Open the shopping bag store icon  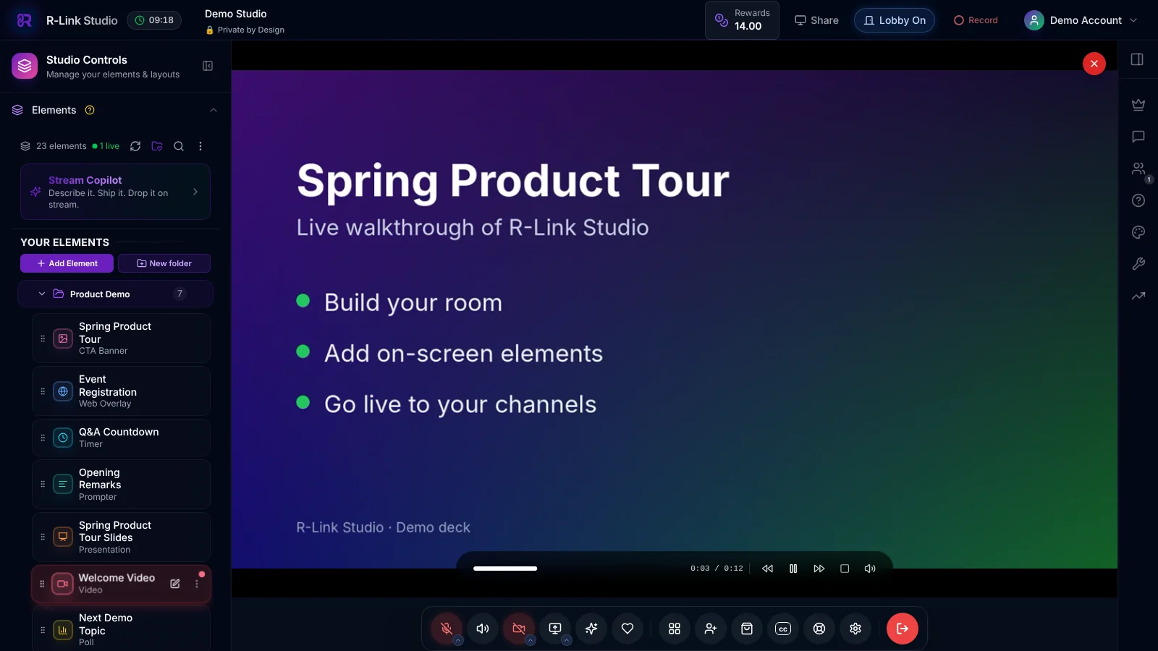pyautogui.click(x=747, y=629)
